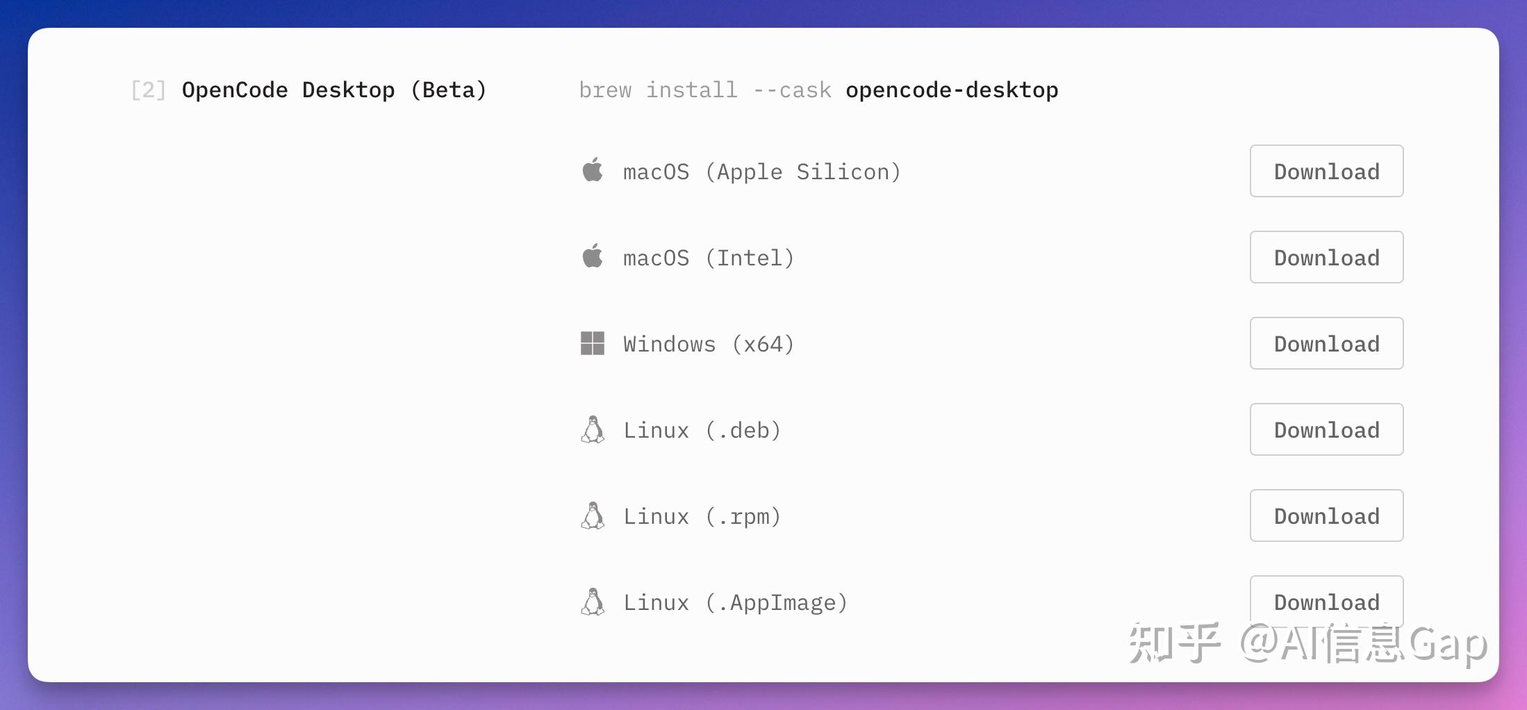Select the Windows (x64) row label

(709, 342)
